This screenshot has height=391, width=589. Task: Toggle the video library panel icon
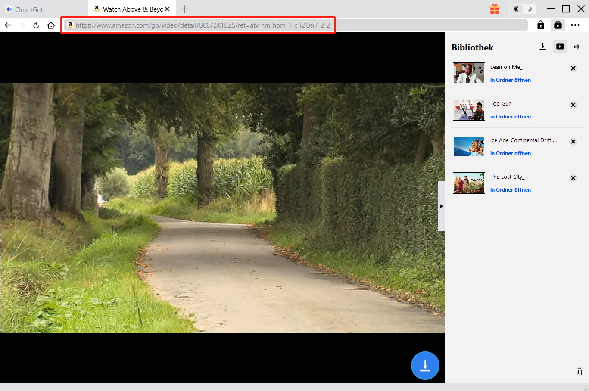pos(558,25)
